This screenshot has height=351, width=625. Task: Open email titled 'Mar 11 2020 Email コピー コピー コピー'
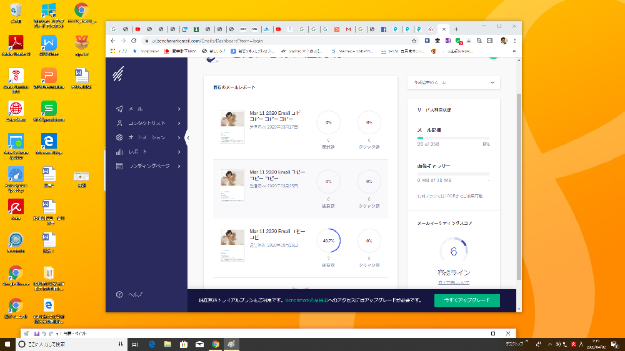click(x=277, y=175)
